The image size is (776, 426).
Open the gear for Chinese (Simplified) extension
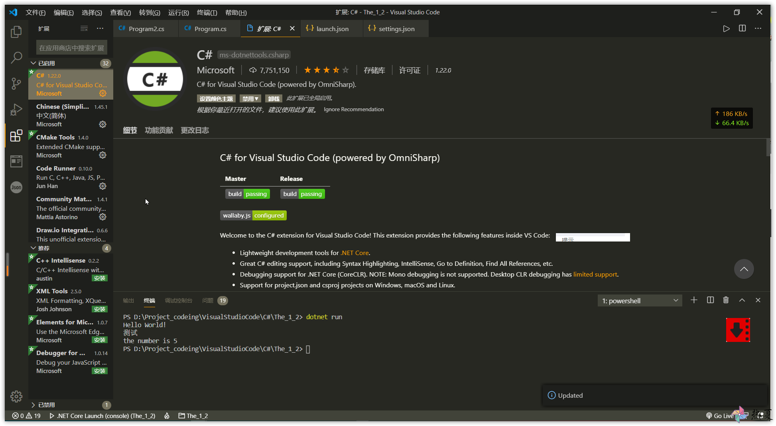(x=103, y=124)
